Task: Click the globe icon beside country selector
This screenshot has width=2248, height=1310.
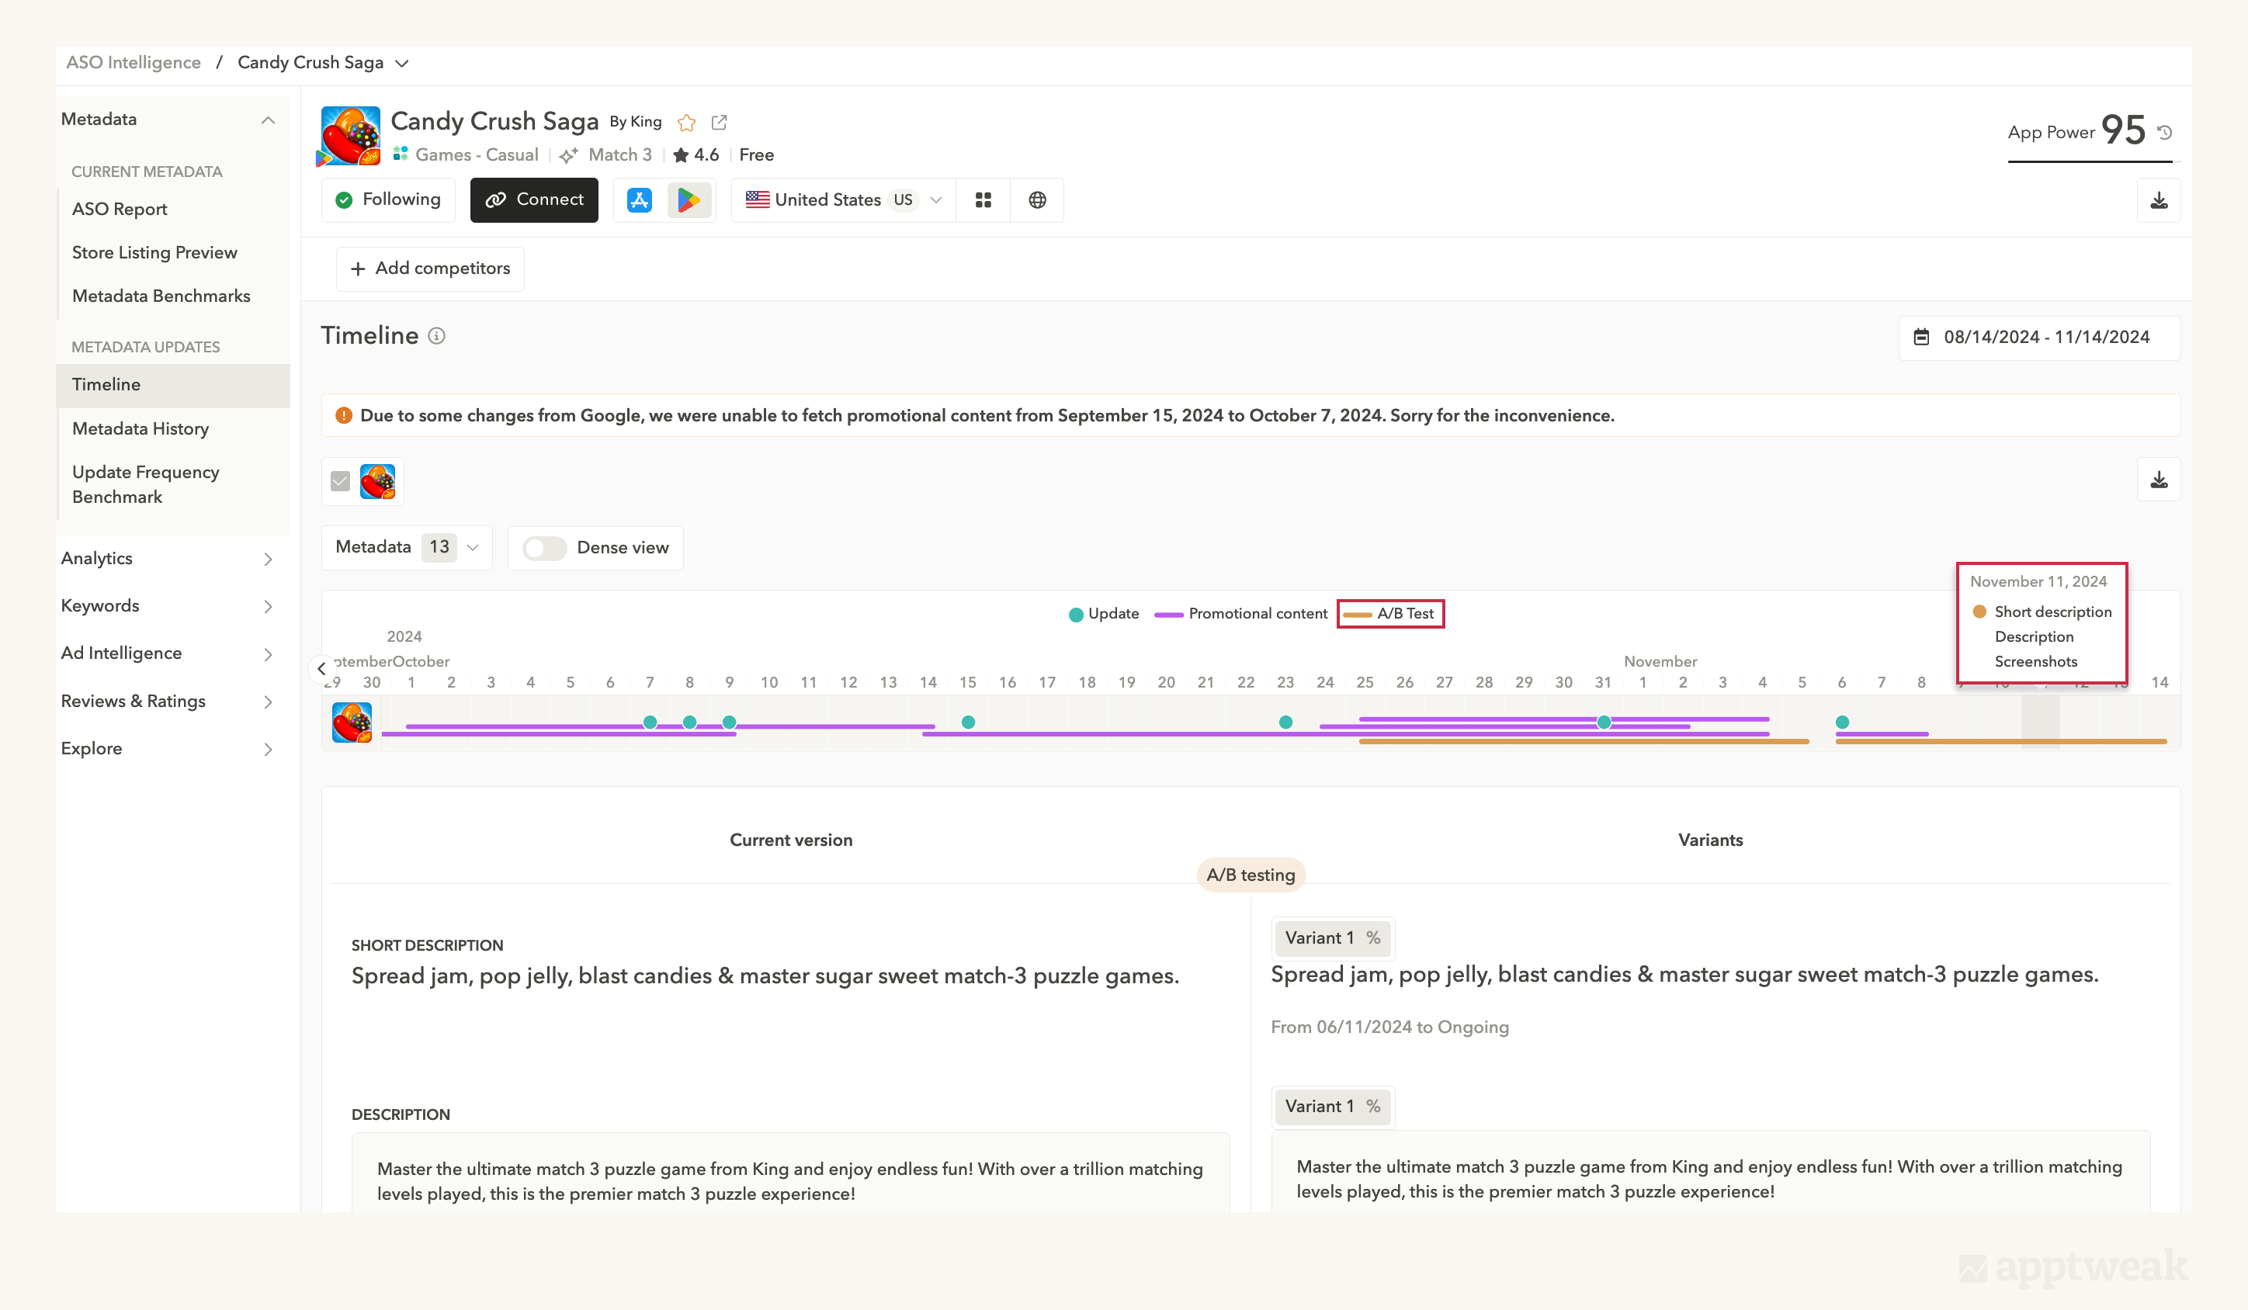Action: click(1036, 199)
